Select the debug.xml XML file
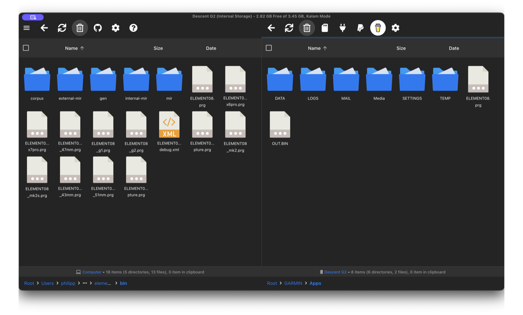Screen dimensions: 523x315 pos(169,132)
